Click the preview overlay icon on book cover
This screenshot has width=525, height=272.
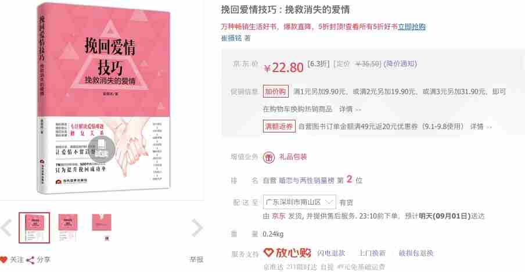pos(102,148)
